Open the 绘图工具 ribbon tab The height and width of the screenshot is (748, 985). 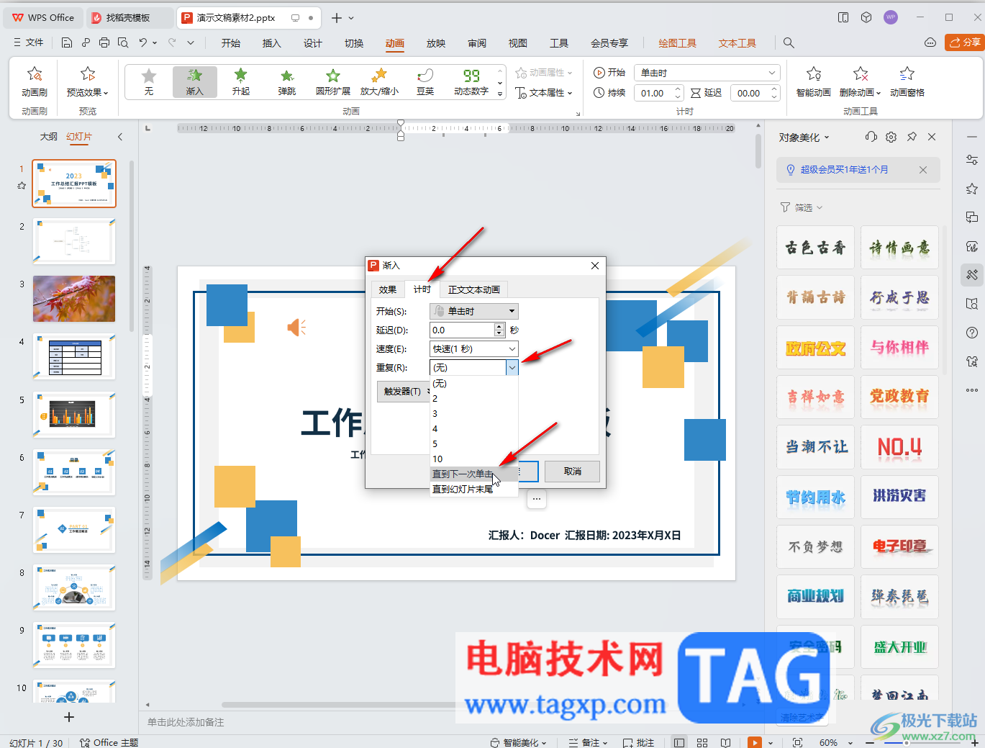tap(677, 43)
